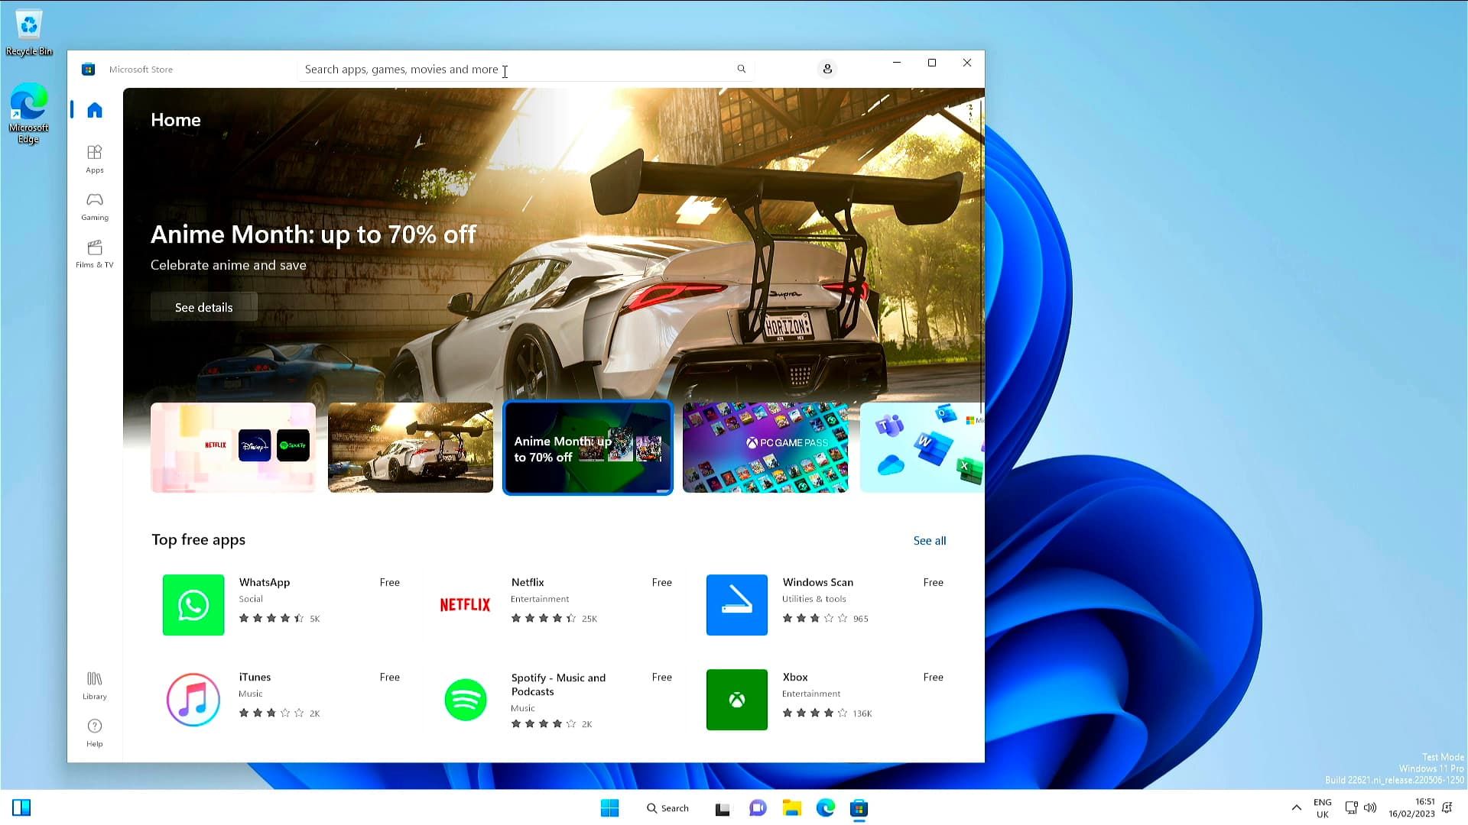Image resolution: width=1468 pixels, height=825 pixels.
Task: Select the Home tab in sidebar
Action: (95, 111)
